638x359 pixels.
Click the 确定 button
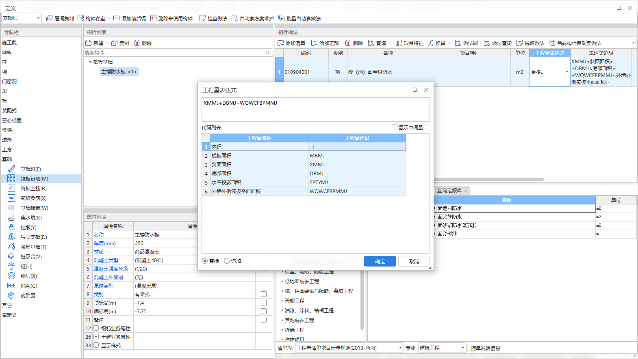[x=380, y=261]
